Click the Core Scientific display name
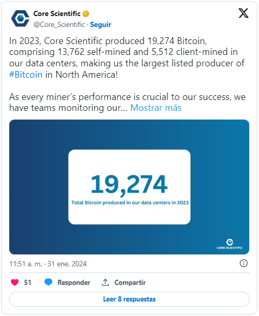The width and height of the screenshot is (259, 316). point(57,13)
